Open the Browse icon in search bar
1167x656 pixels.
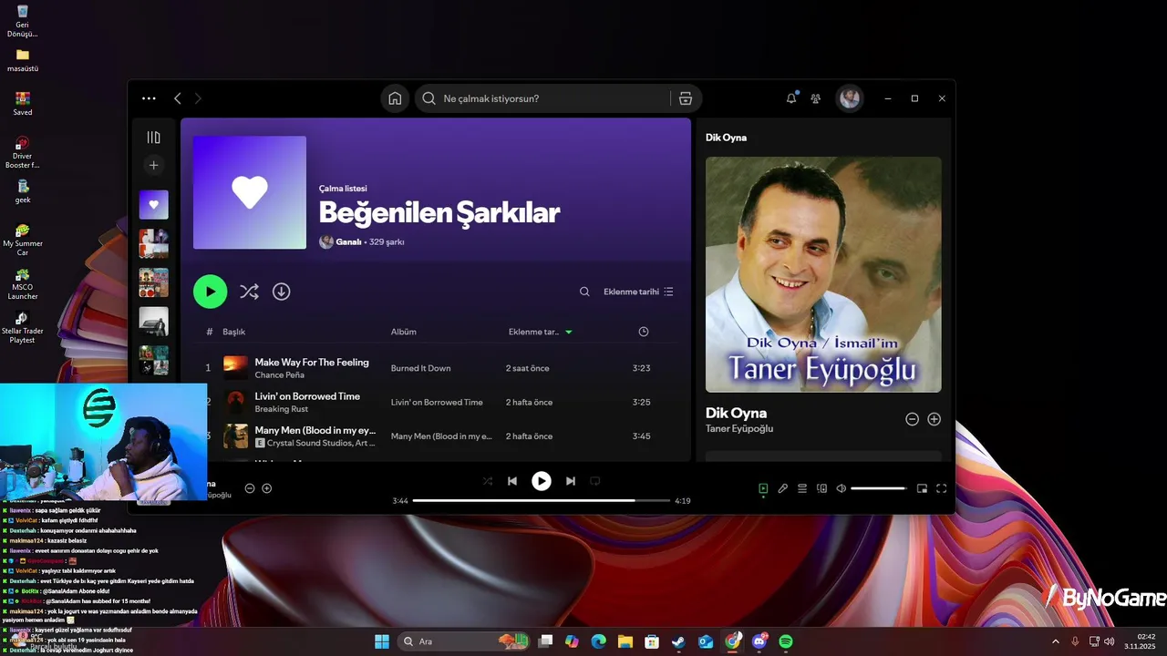pyautogui.click(x=686, y=98)
